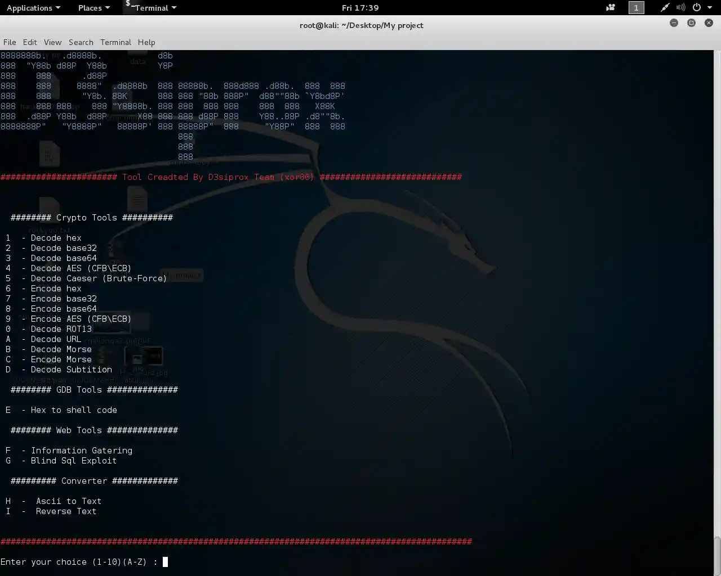721x576 pixels.
Task: Click the power icon in top panel
Action: [697, 8]
